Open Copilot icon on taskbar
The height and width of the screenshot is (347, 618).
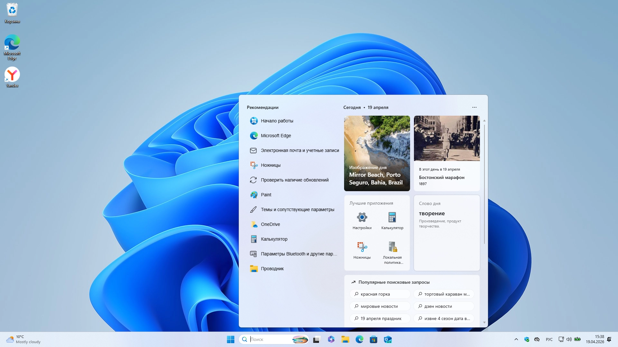[331, 339]
